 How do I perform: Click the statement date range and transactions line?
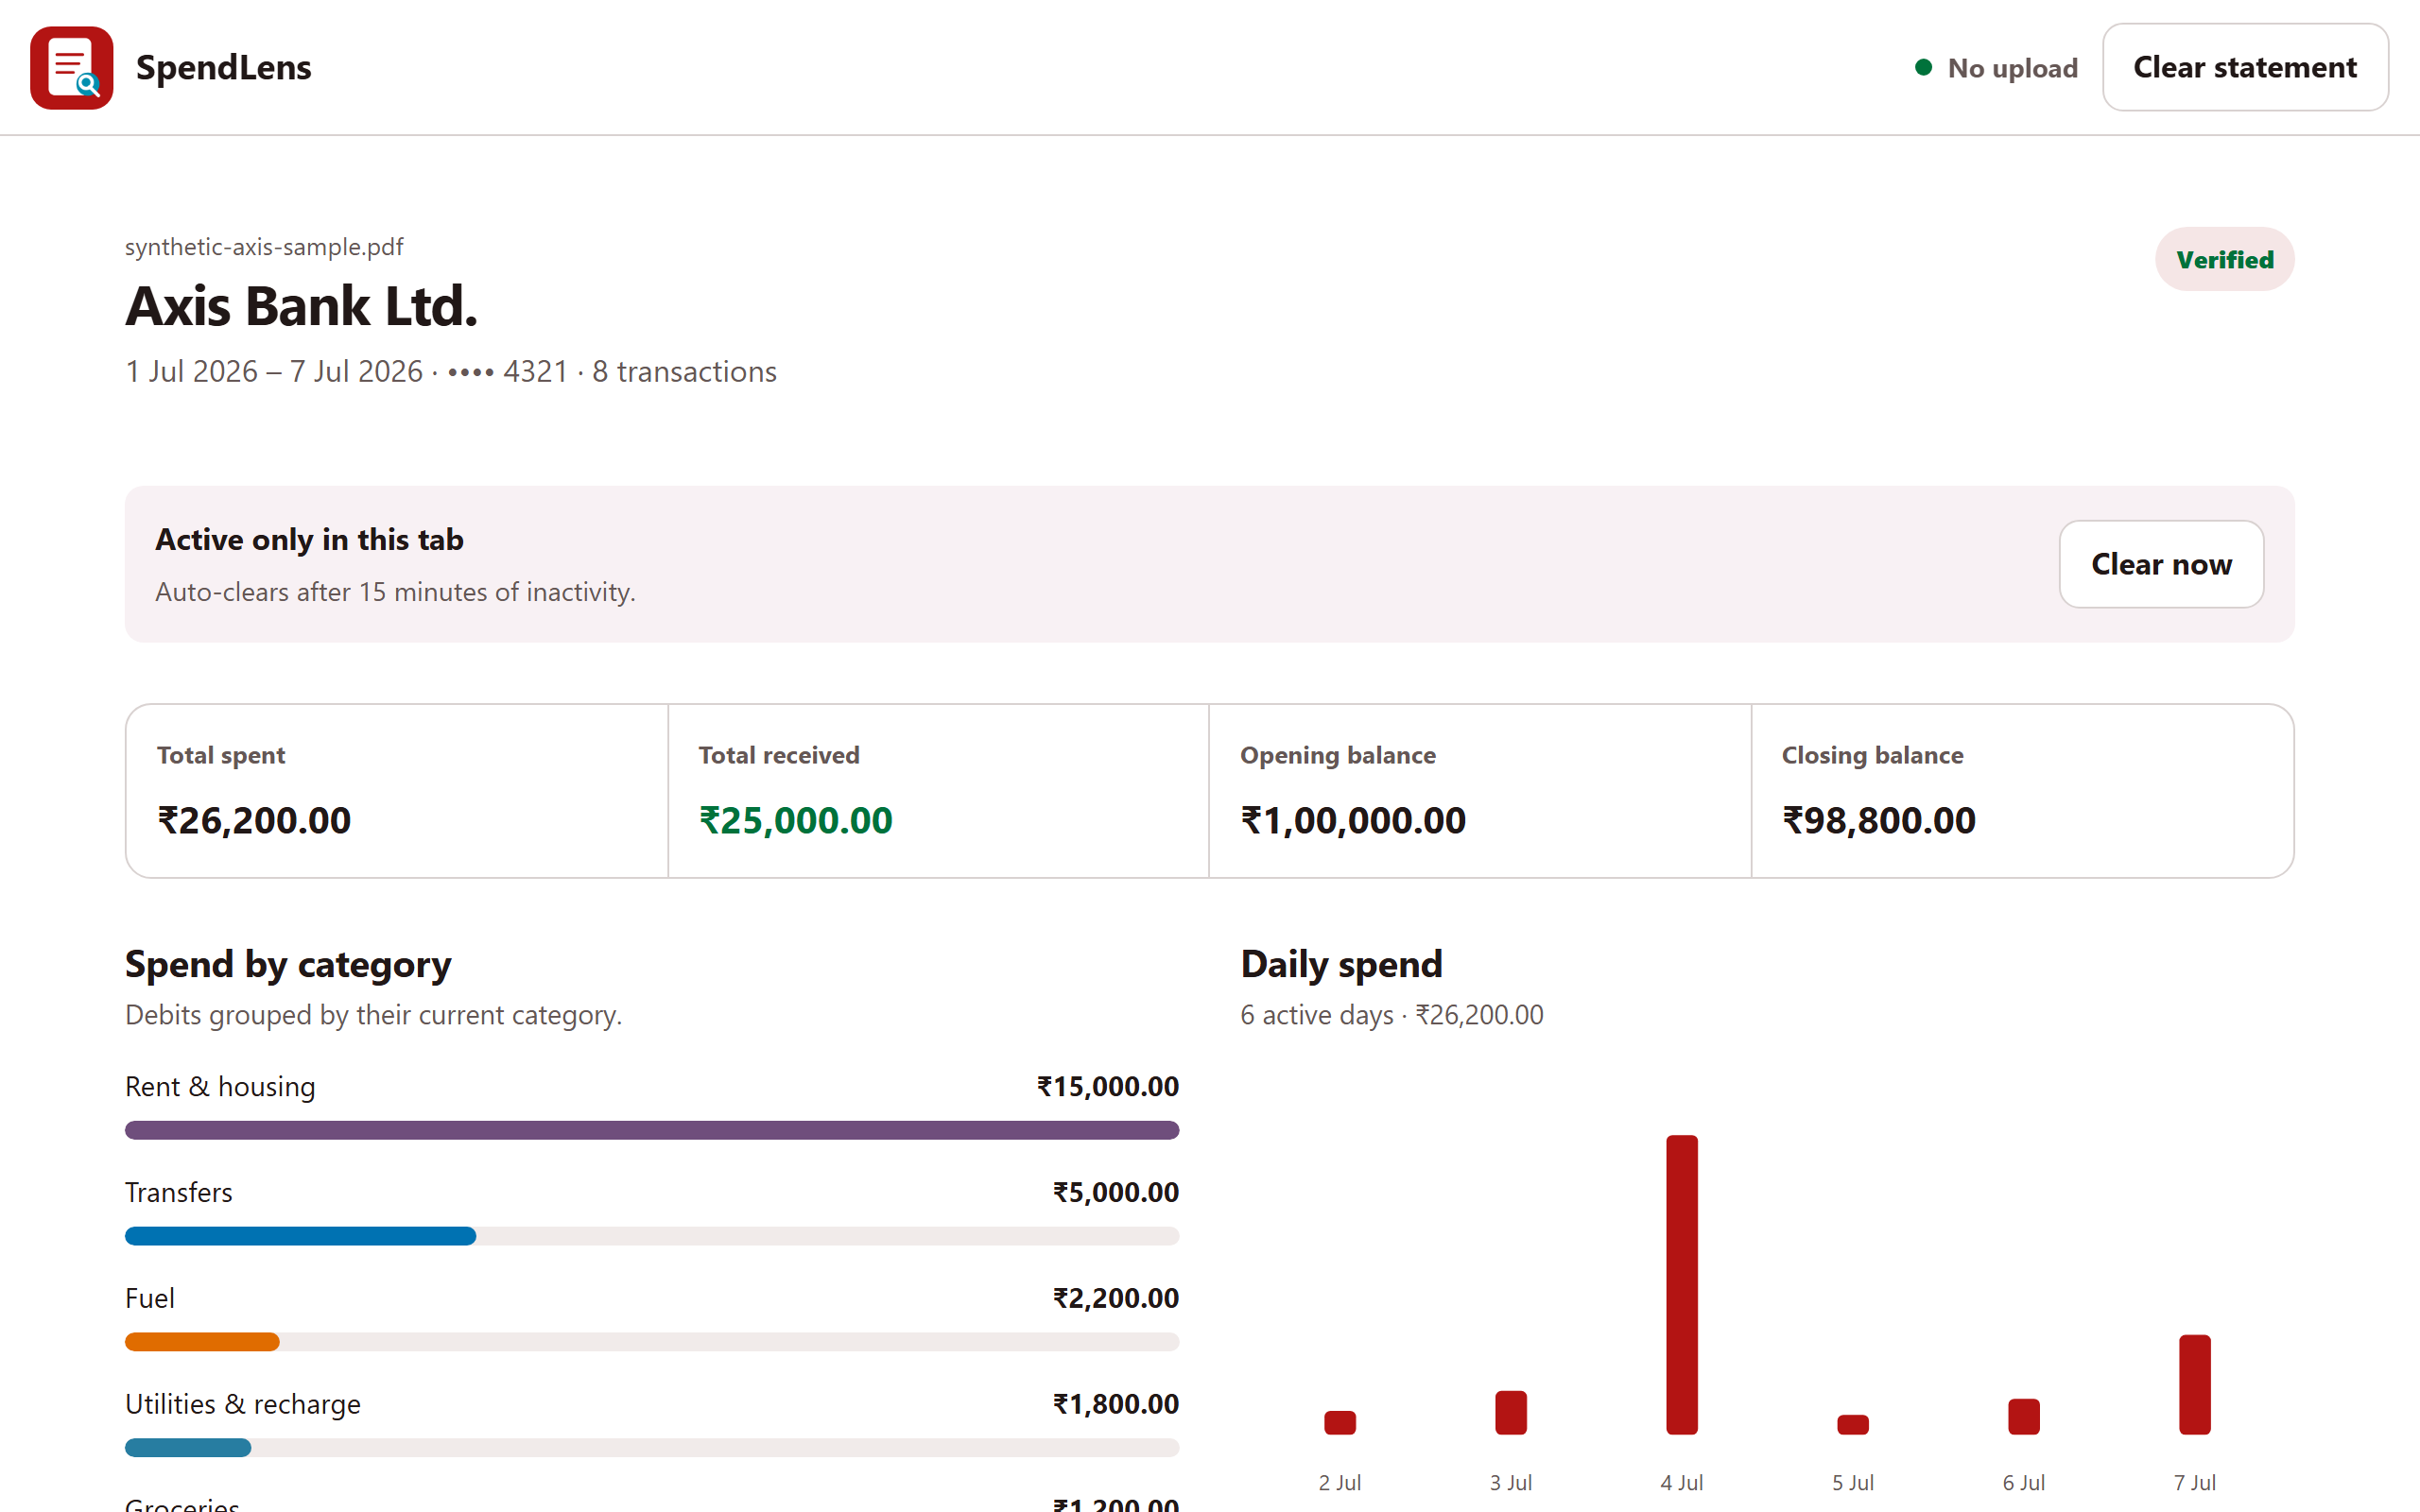(x=450, y=371)
